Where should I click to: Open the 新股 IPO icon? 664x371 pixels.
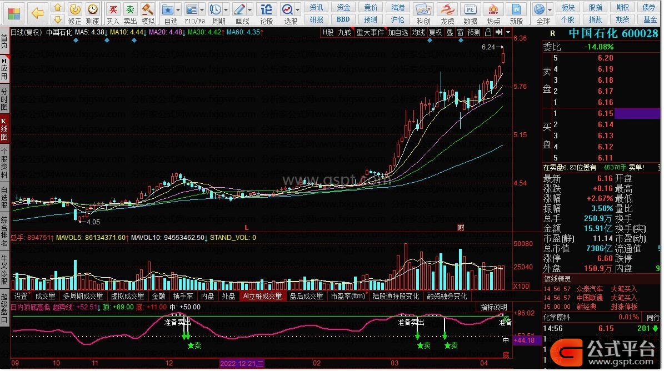(516, 13)
